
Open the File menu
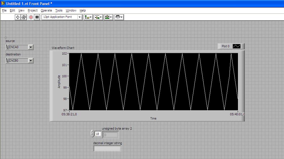pos(4,10)
